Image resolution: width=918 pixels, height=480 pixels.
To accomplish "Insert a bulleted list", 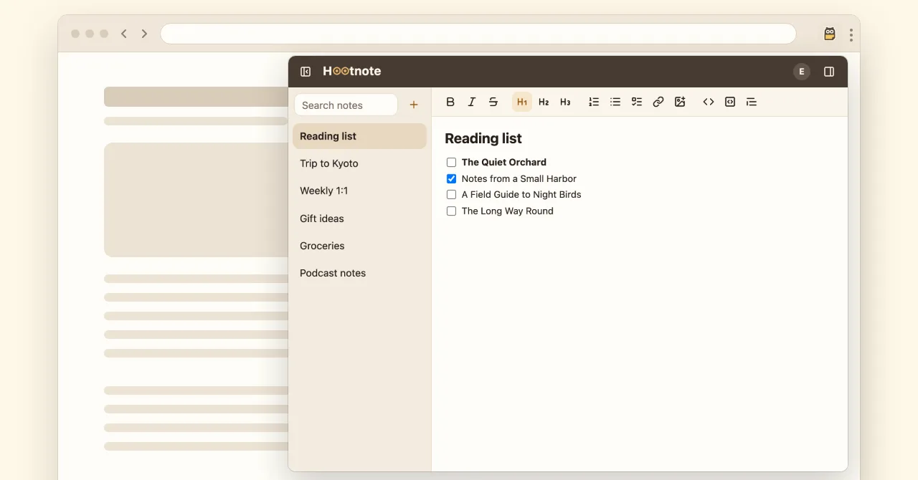I will click(x=615, y=102).
